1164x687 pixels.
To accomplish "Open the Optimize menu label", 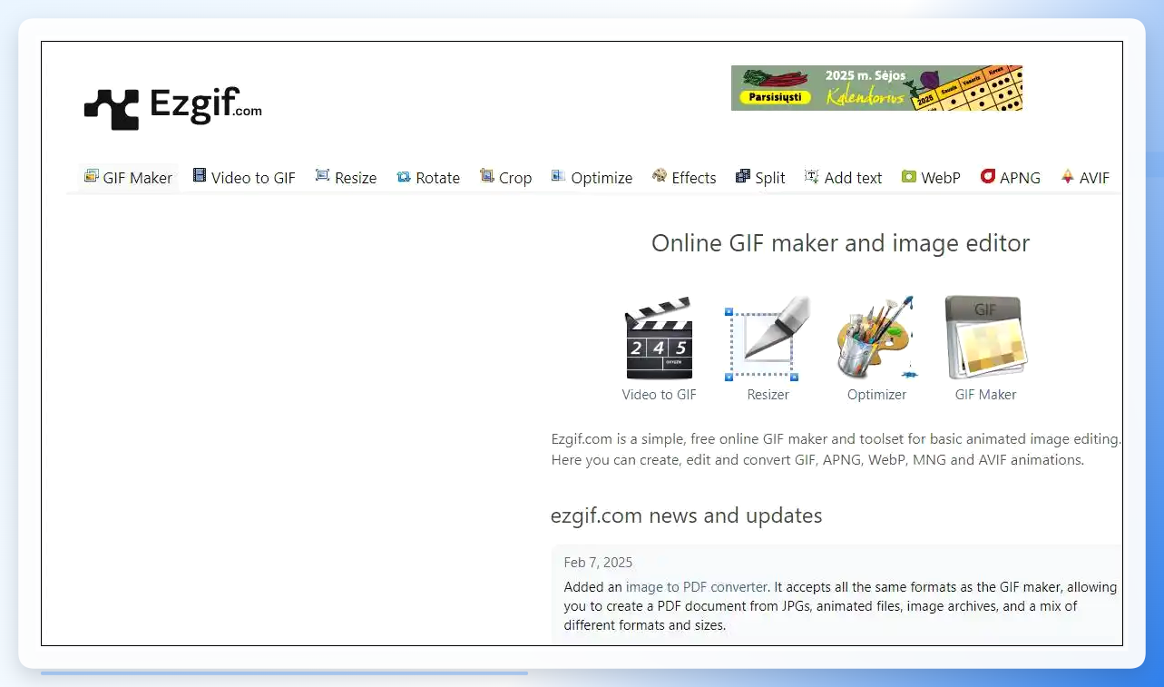I will tap(602, 178).
